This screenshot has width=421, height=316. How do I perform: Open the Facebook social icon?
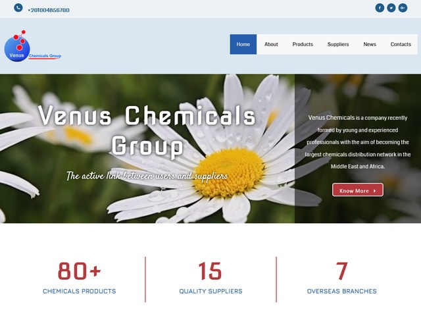click(x=380, y=8)
